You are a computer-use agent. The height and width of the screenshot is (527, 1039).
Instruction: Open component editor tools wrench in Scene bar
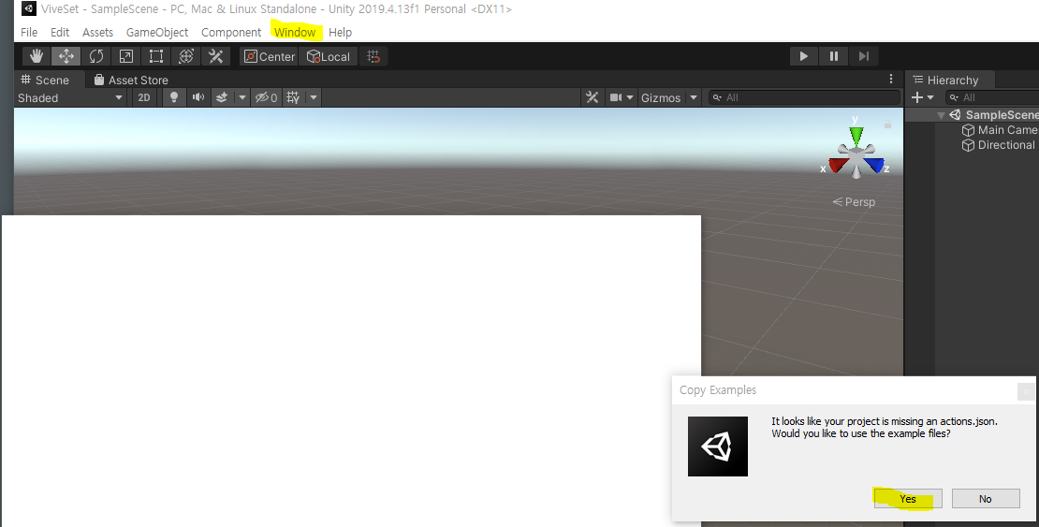(x=593, y=97)
